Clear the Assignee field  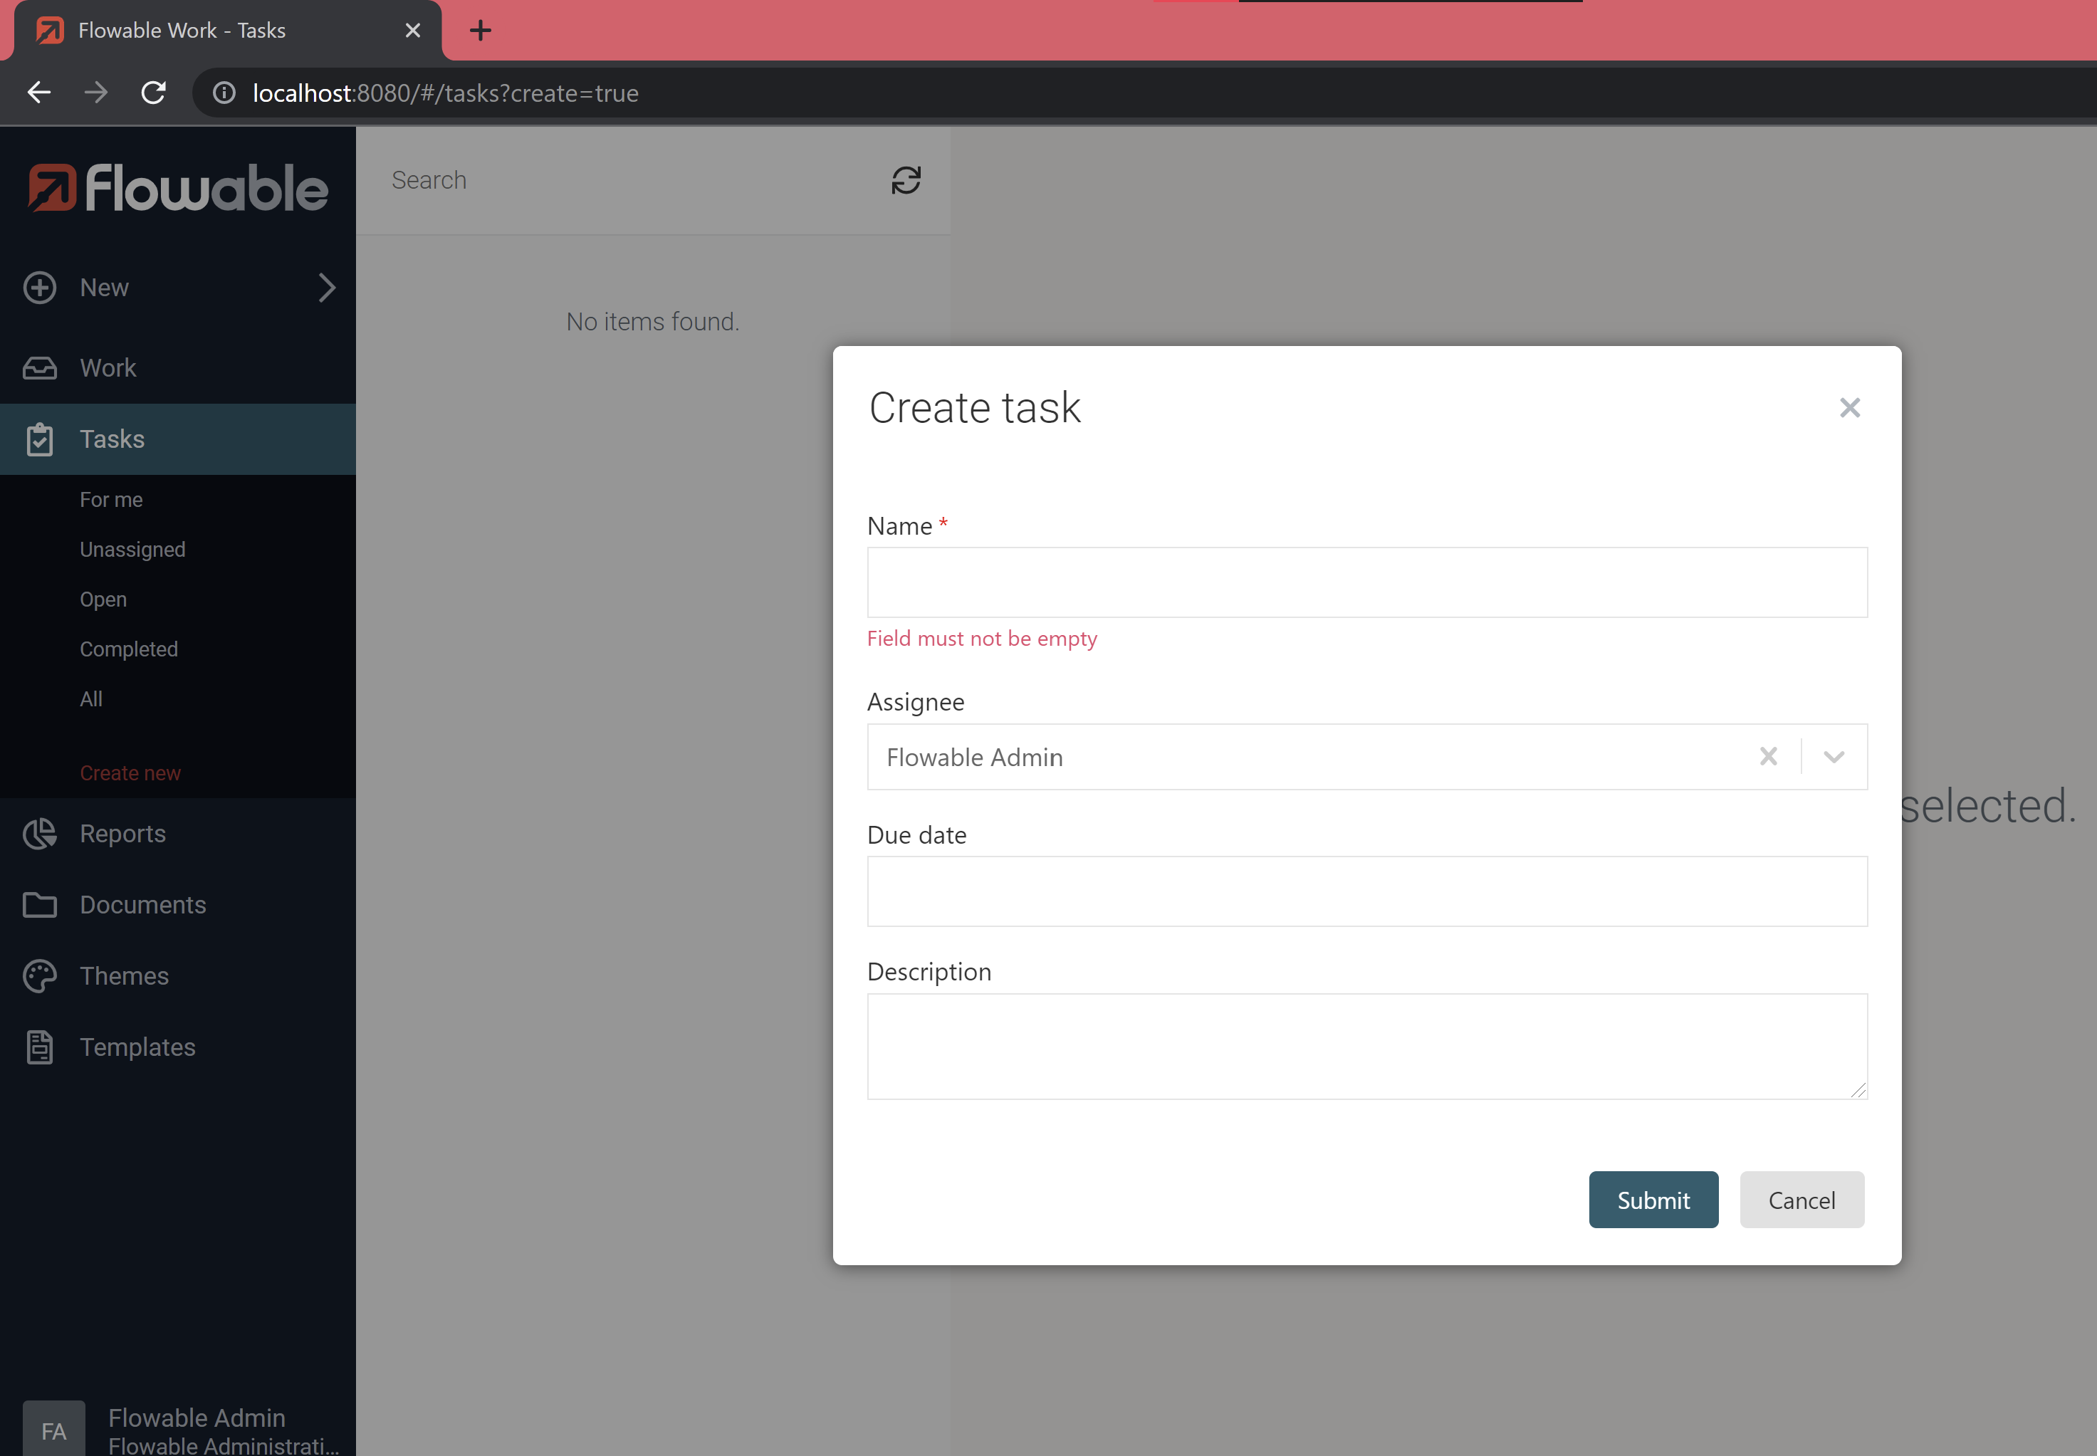(1769, 757)
